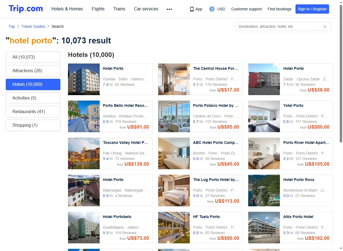Click Altis Porto Hotel title

pos(298,217)
